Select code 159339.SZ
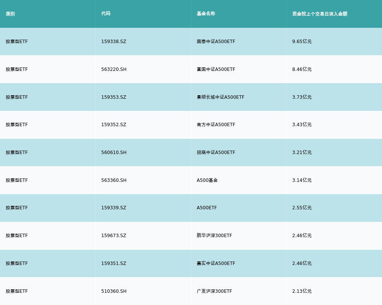This screenshot has width=382, height=305. pyautogui.click(x=114, y=208)
